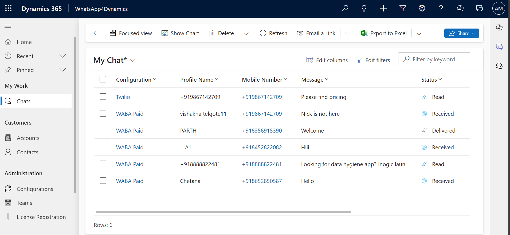Click the Share button
This screenshot has height=235, width=510.
pyautogui.click(x=462, y=33)
